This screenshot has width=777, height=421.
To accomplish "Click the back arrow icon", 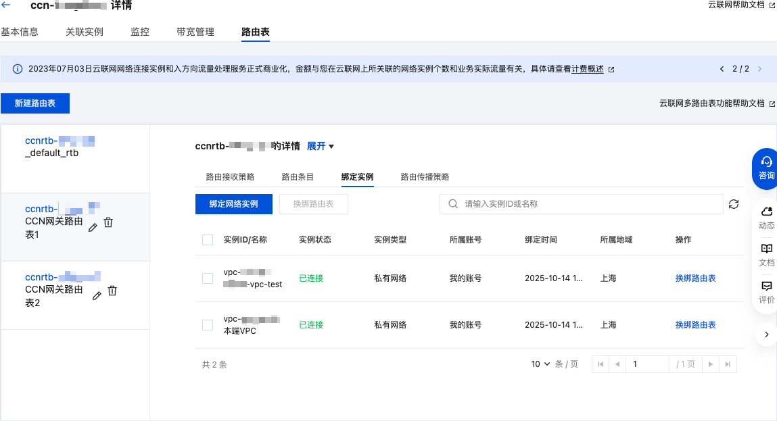I will tap(6, 5).
